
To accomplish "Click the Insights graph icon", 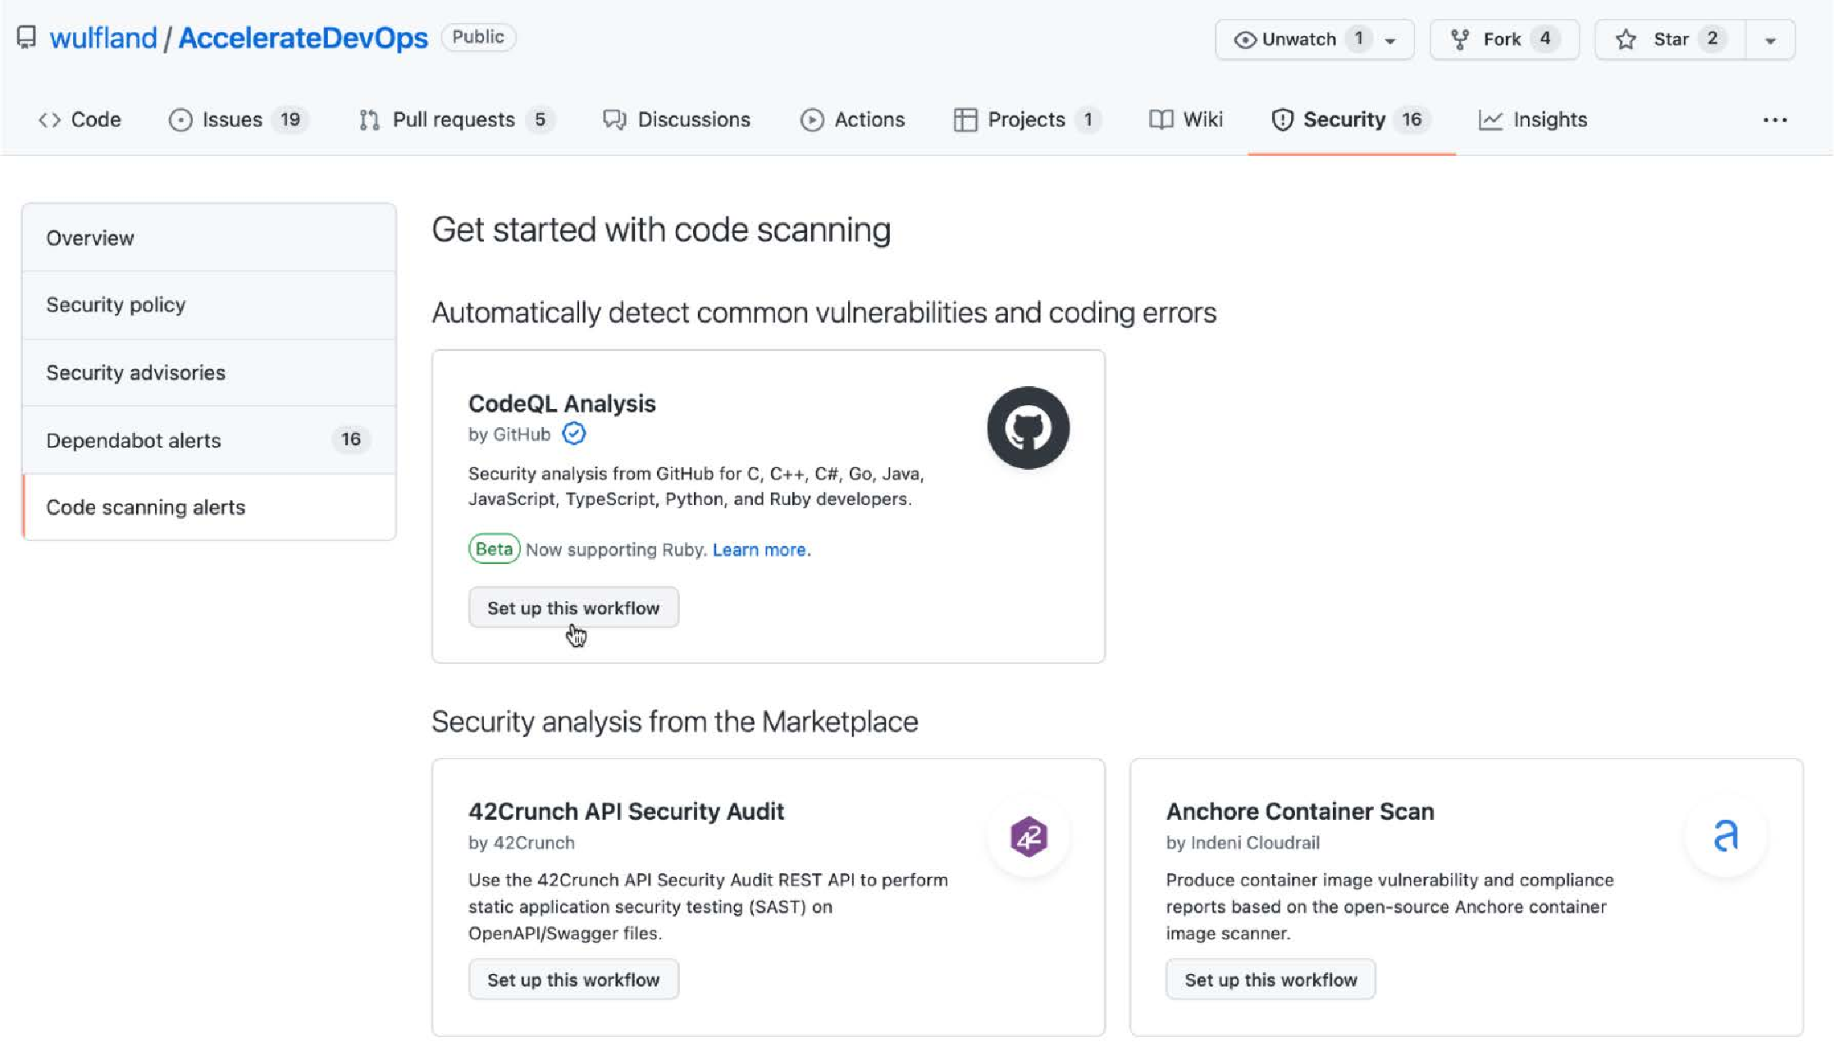I will point(1490,120).
